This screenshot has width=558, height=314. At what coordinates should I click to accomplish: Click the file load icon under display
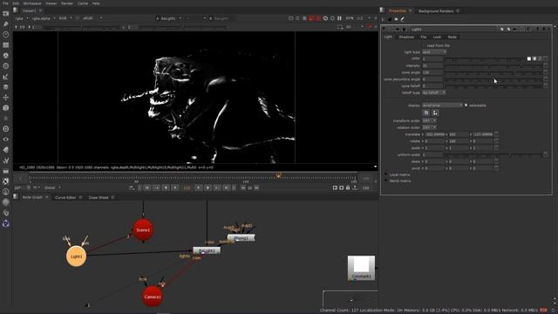426,113
